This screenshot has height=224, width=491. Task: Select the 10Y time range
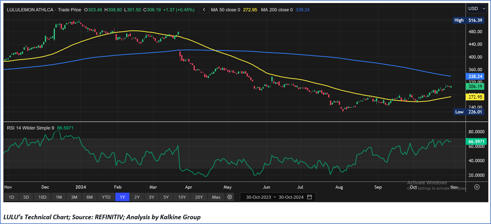(182, 197)
